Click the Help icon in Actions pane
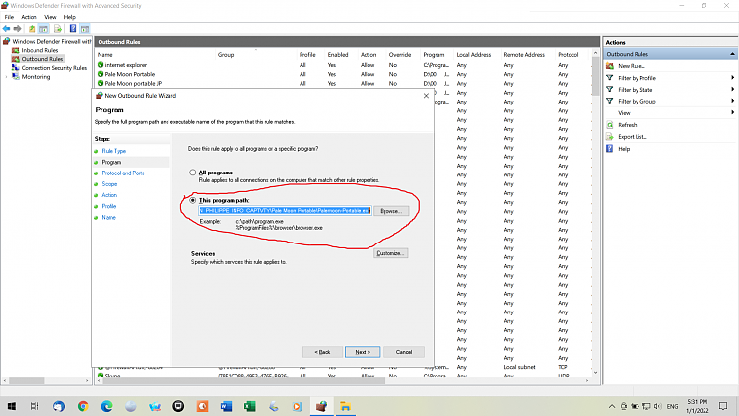Image resolution: width=739 pixels, height=416 pixels. pos(610,149)
